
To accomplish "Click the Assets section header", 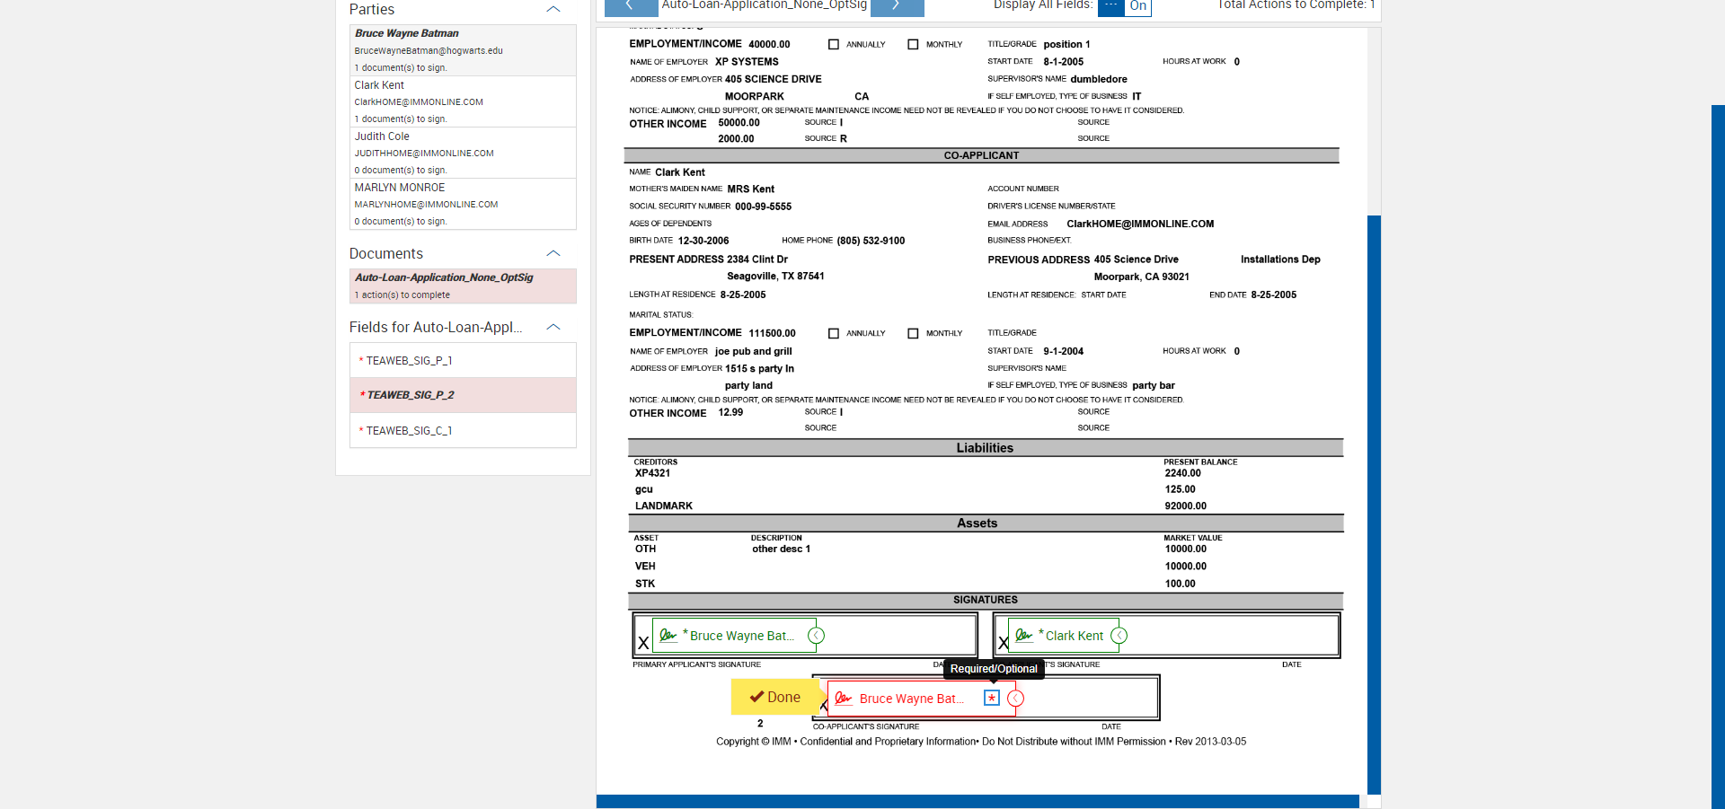I will [985, 523].
